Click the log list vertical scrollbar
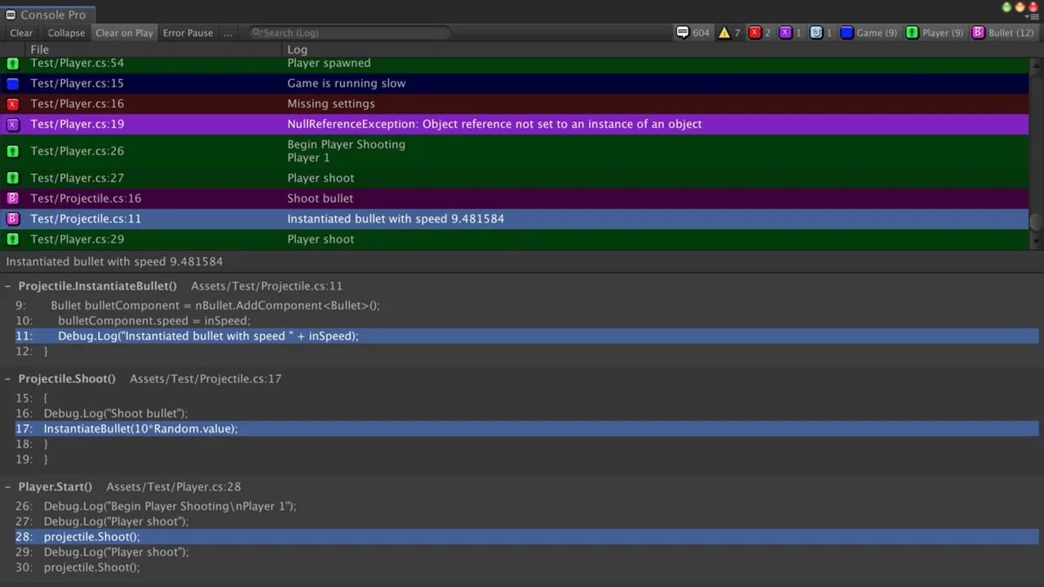1044x587 pixels. [1037, 222]
